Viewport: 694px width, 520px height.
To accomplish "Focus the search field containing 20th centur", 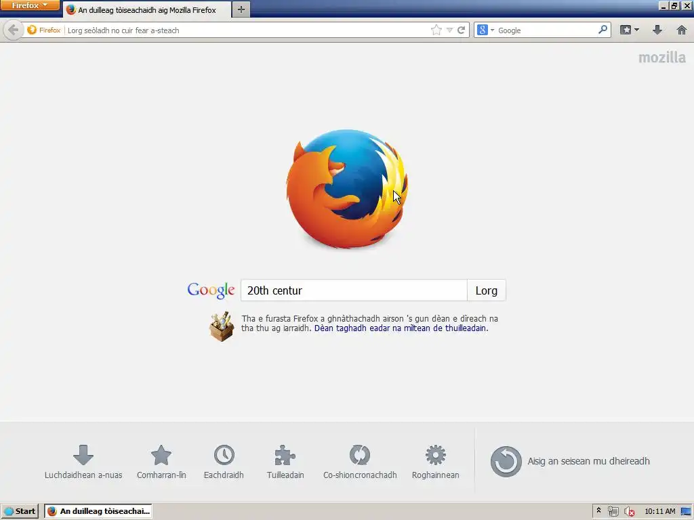I will (x=354, y=290).
